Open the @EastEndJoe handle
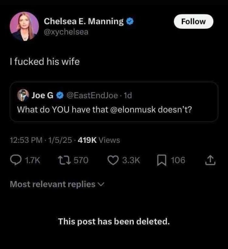The height and width of the screenshot is (249, 228). tap(92, 95)
